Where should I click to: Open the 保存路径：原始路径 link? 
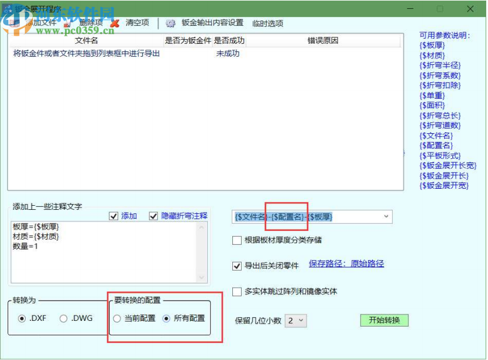[x=346, y=264]
